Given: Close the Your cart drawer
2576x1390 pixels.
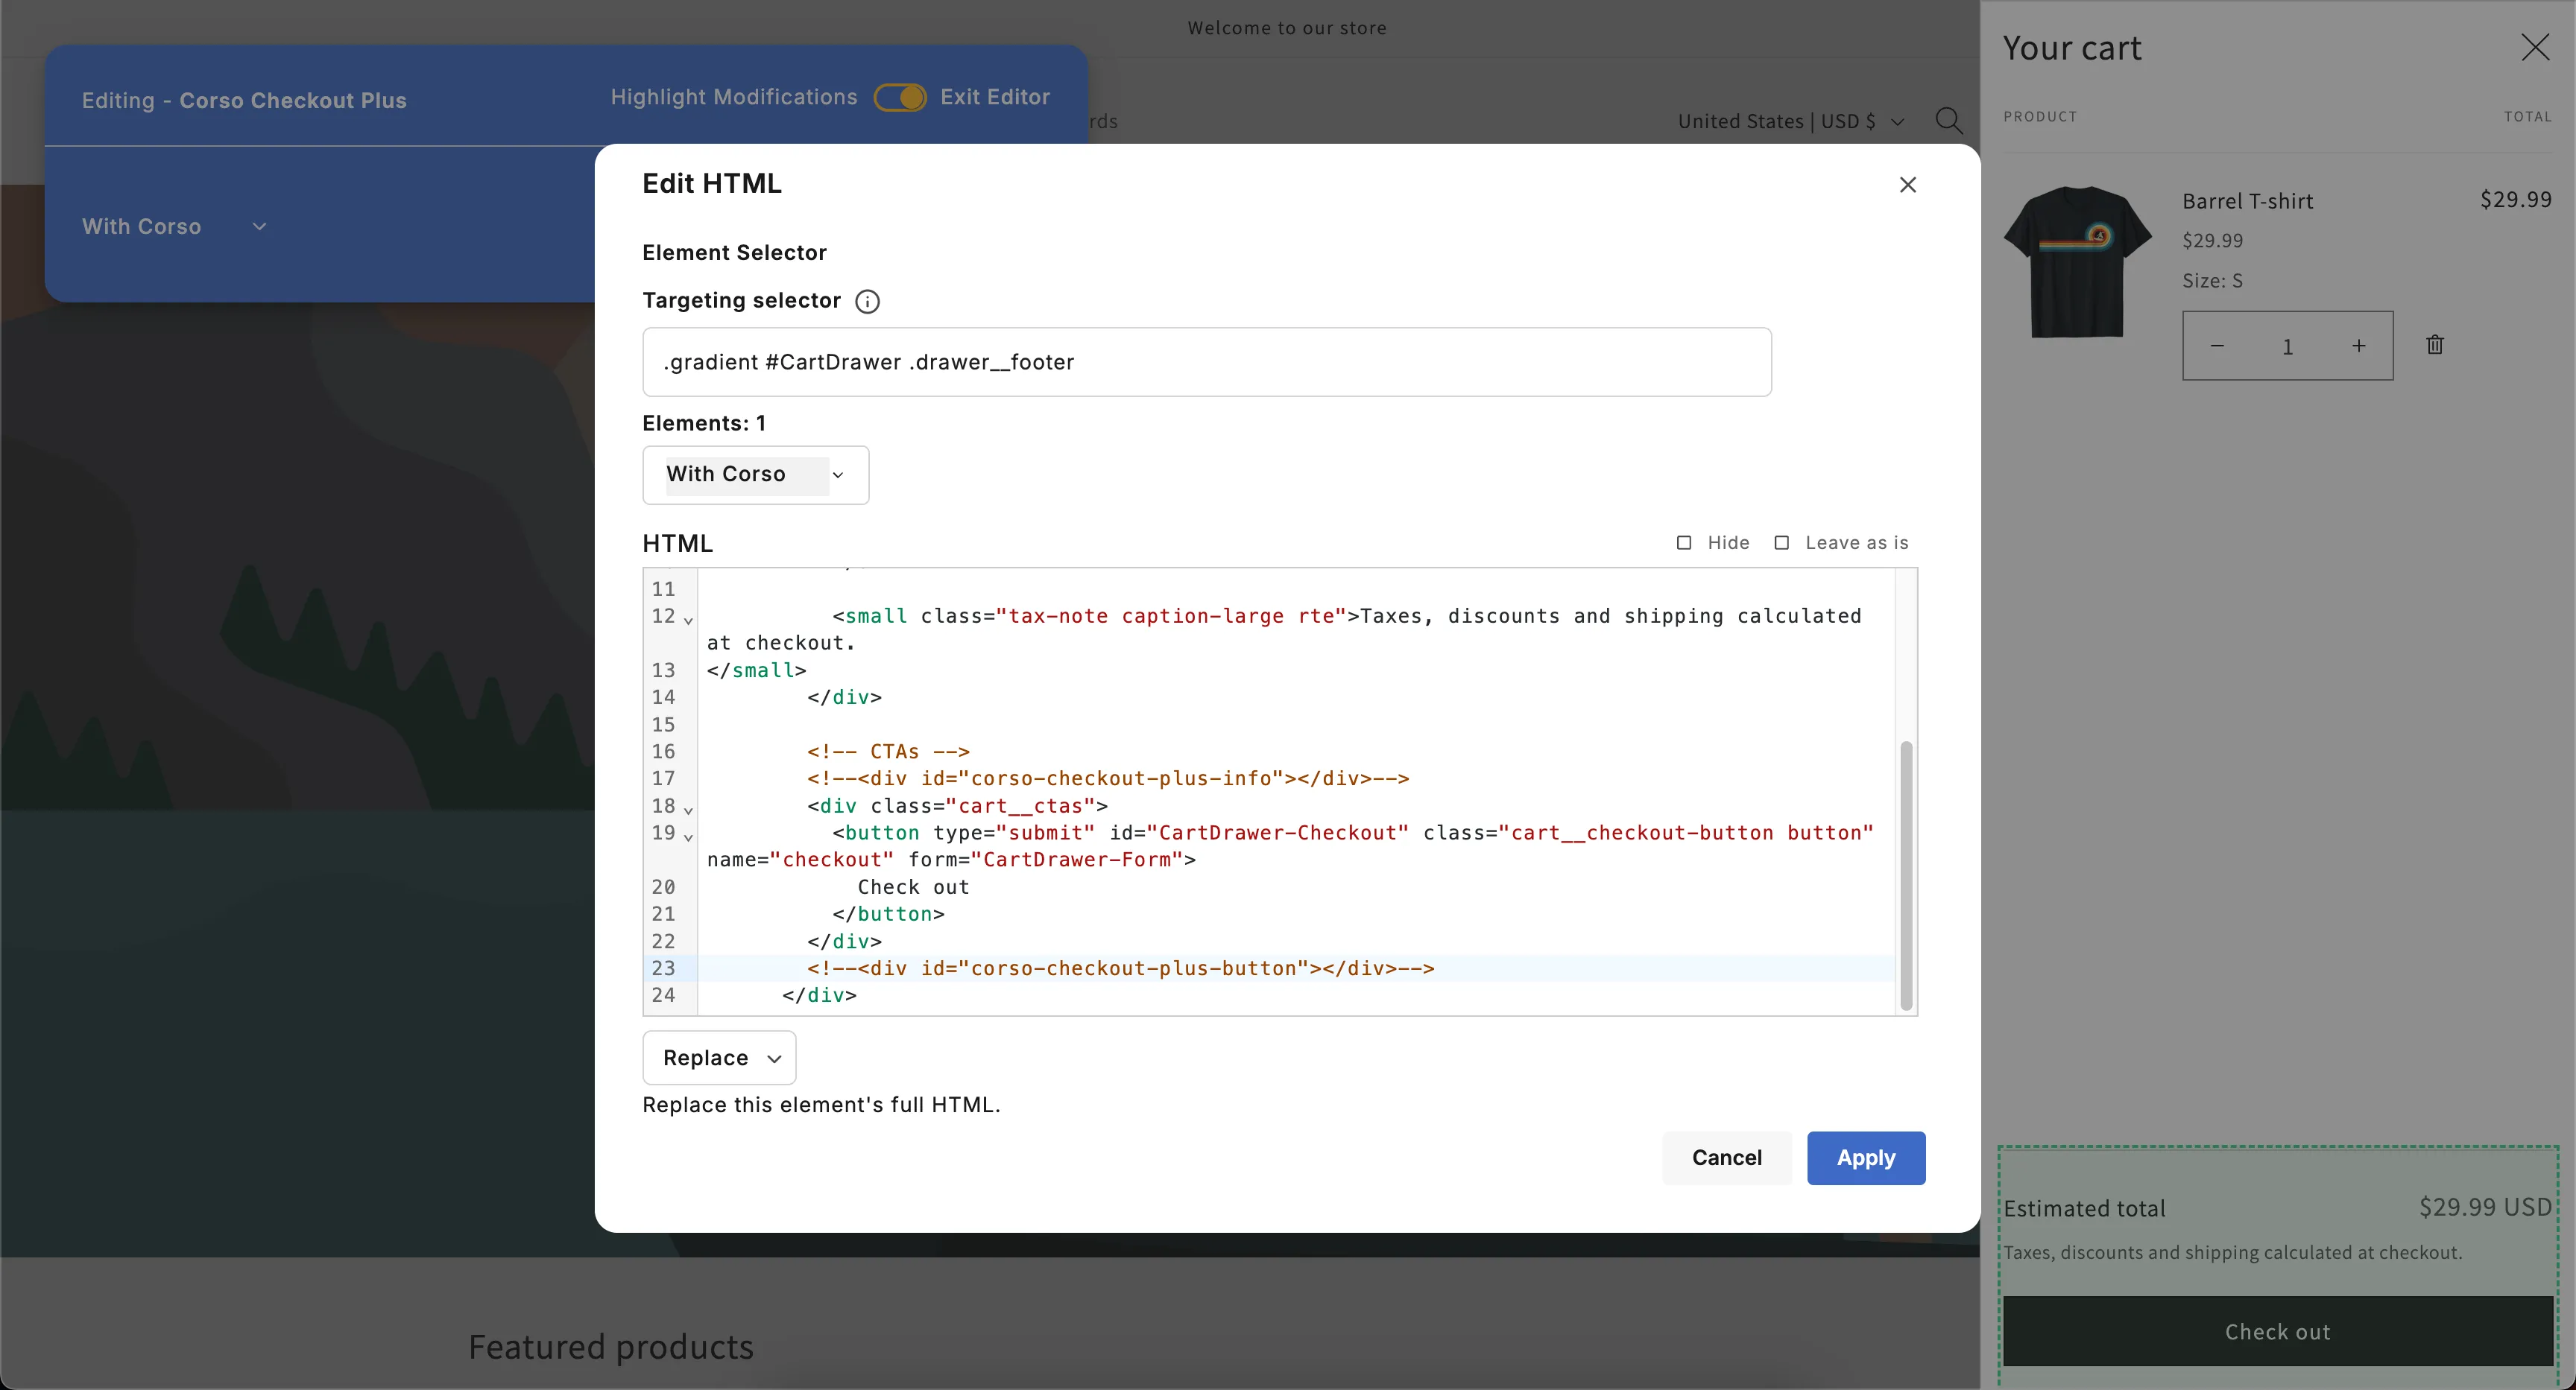Looking at the screenshot, I should click(2534, 47).
